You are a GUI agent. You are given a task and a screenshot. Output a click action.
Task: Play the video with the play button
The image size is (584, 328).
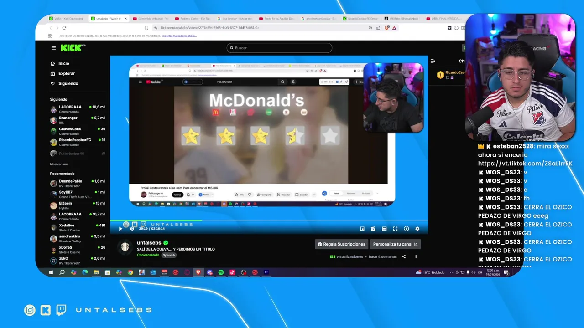(x=120, y=229)
